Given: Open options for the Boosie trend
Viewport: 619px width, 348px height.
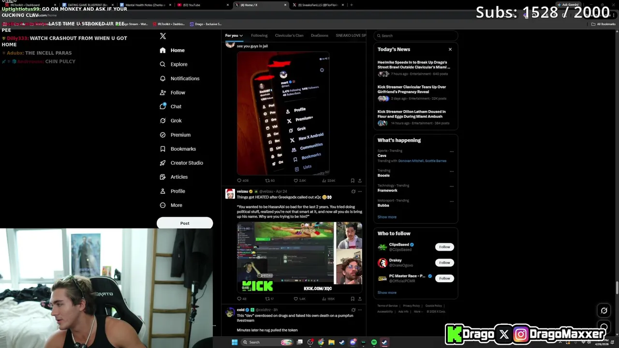Looking at the screenshot, I should [452, 171].
